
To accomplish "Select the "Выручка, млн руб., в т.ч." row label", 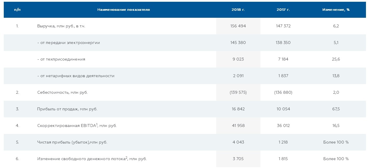I will click(61, 26).
